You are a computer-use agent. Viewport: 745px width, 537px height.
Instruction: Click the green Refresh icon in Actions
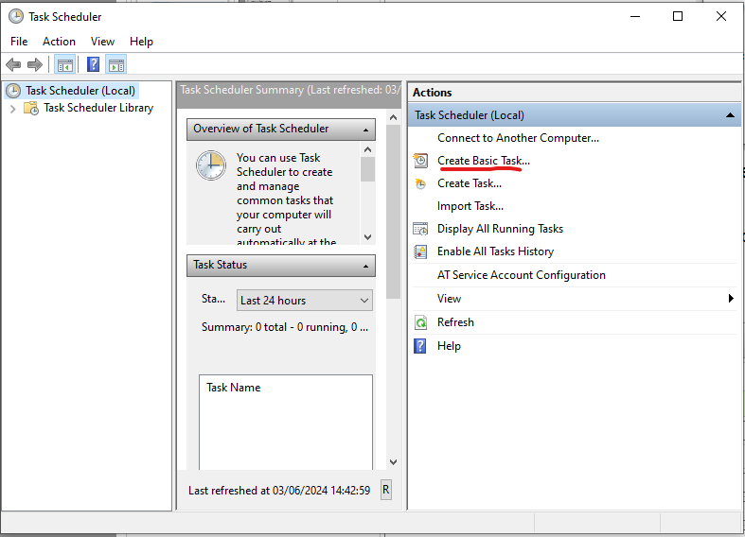click(x=420, y=322)
